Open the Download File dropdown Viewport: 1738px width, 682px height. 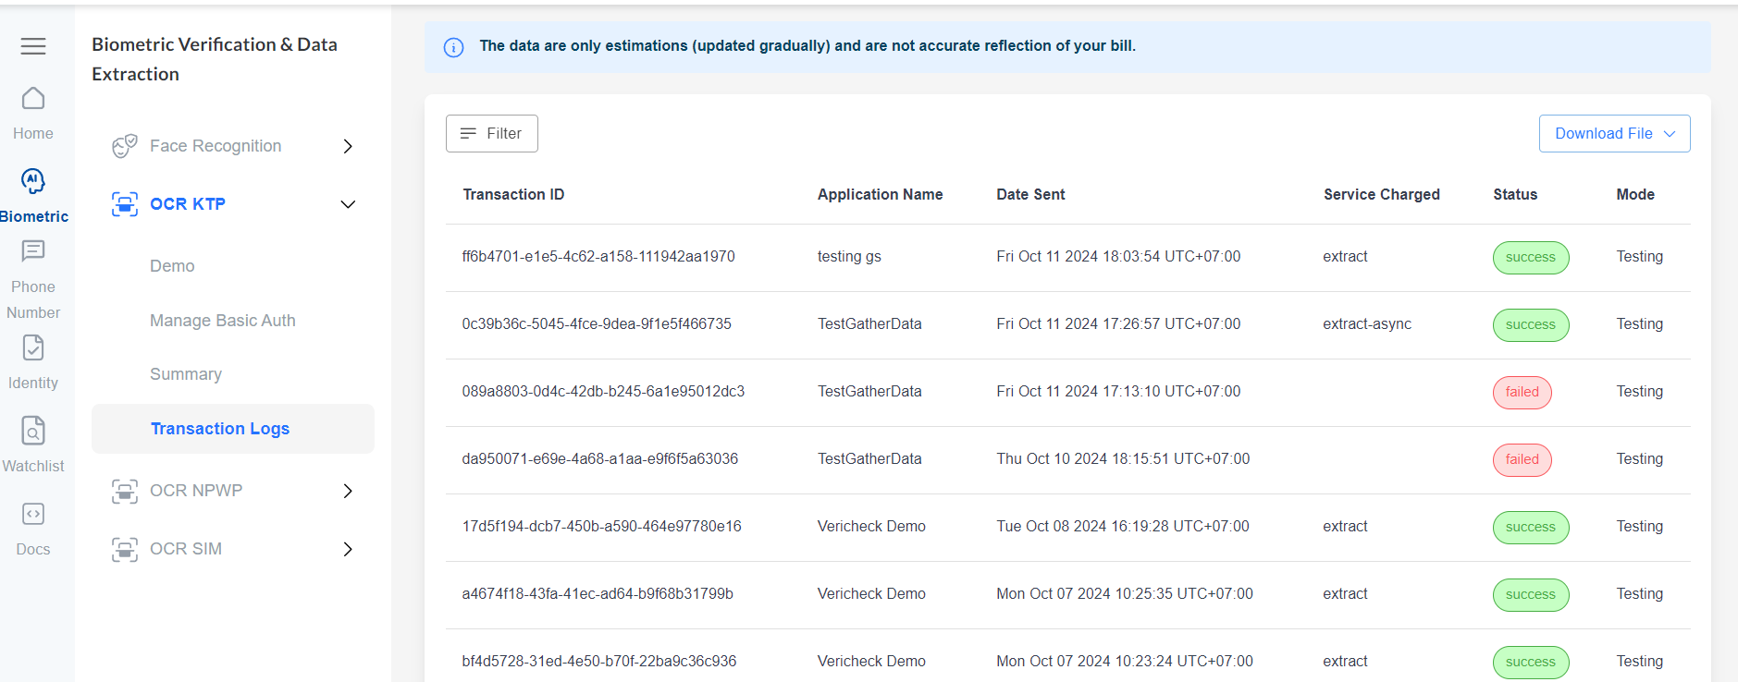point(1614,133)
